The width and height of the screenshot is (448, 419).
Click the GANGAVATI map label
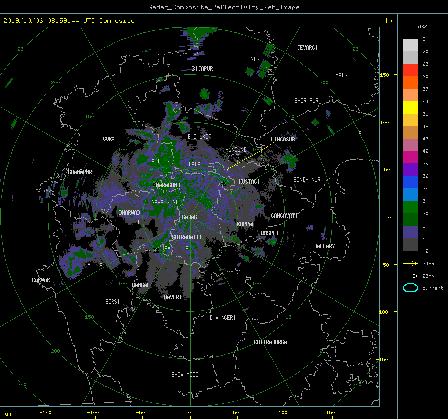(284, 216)
